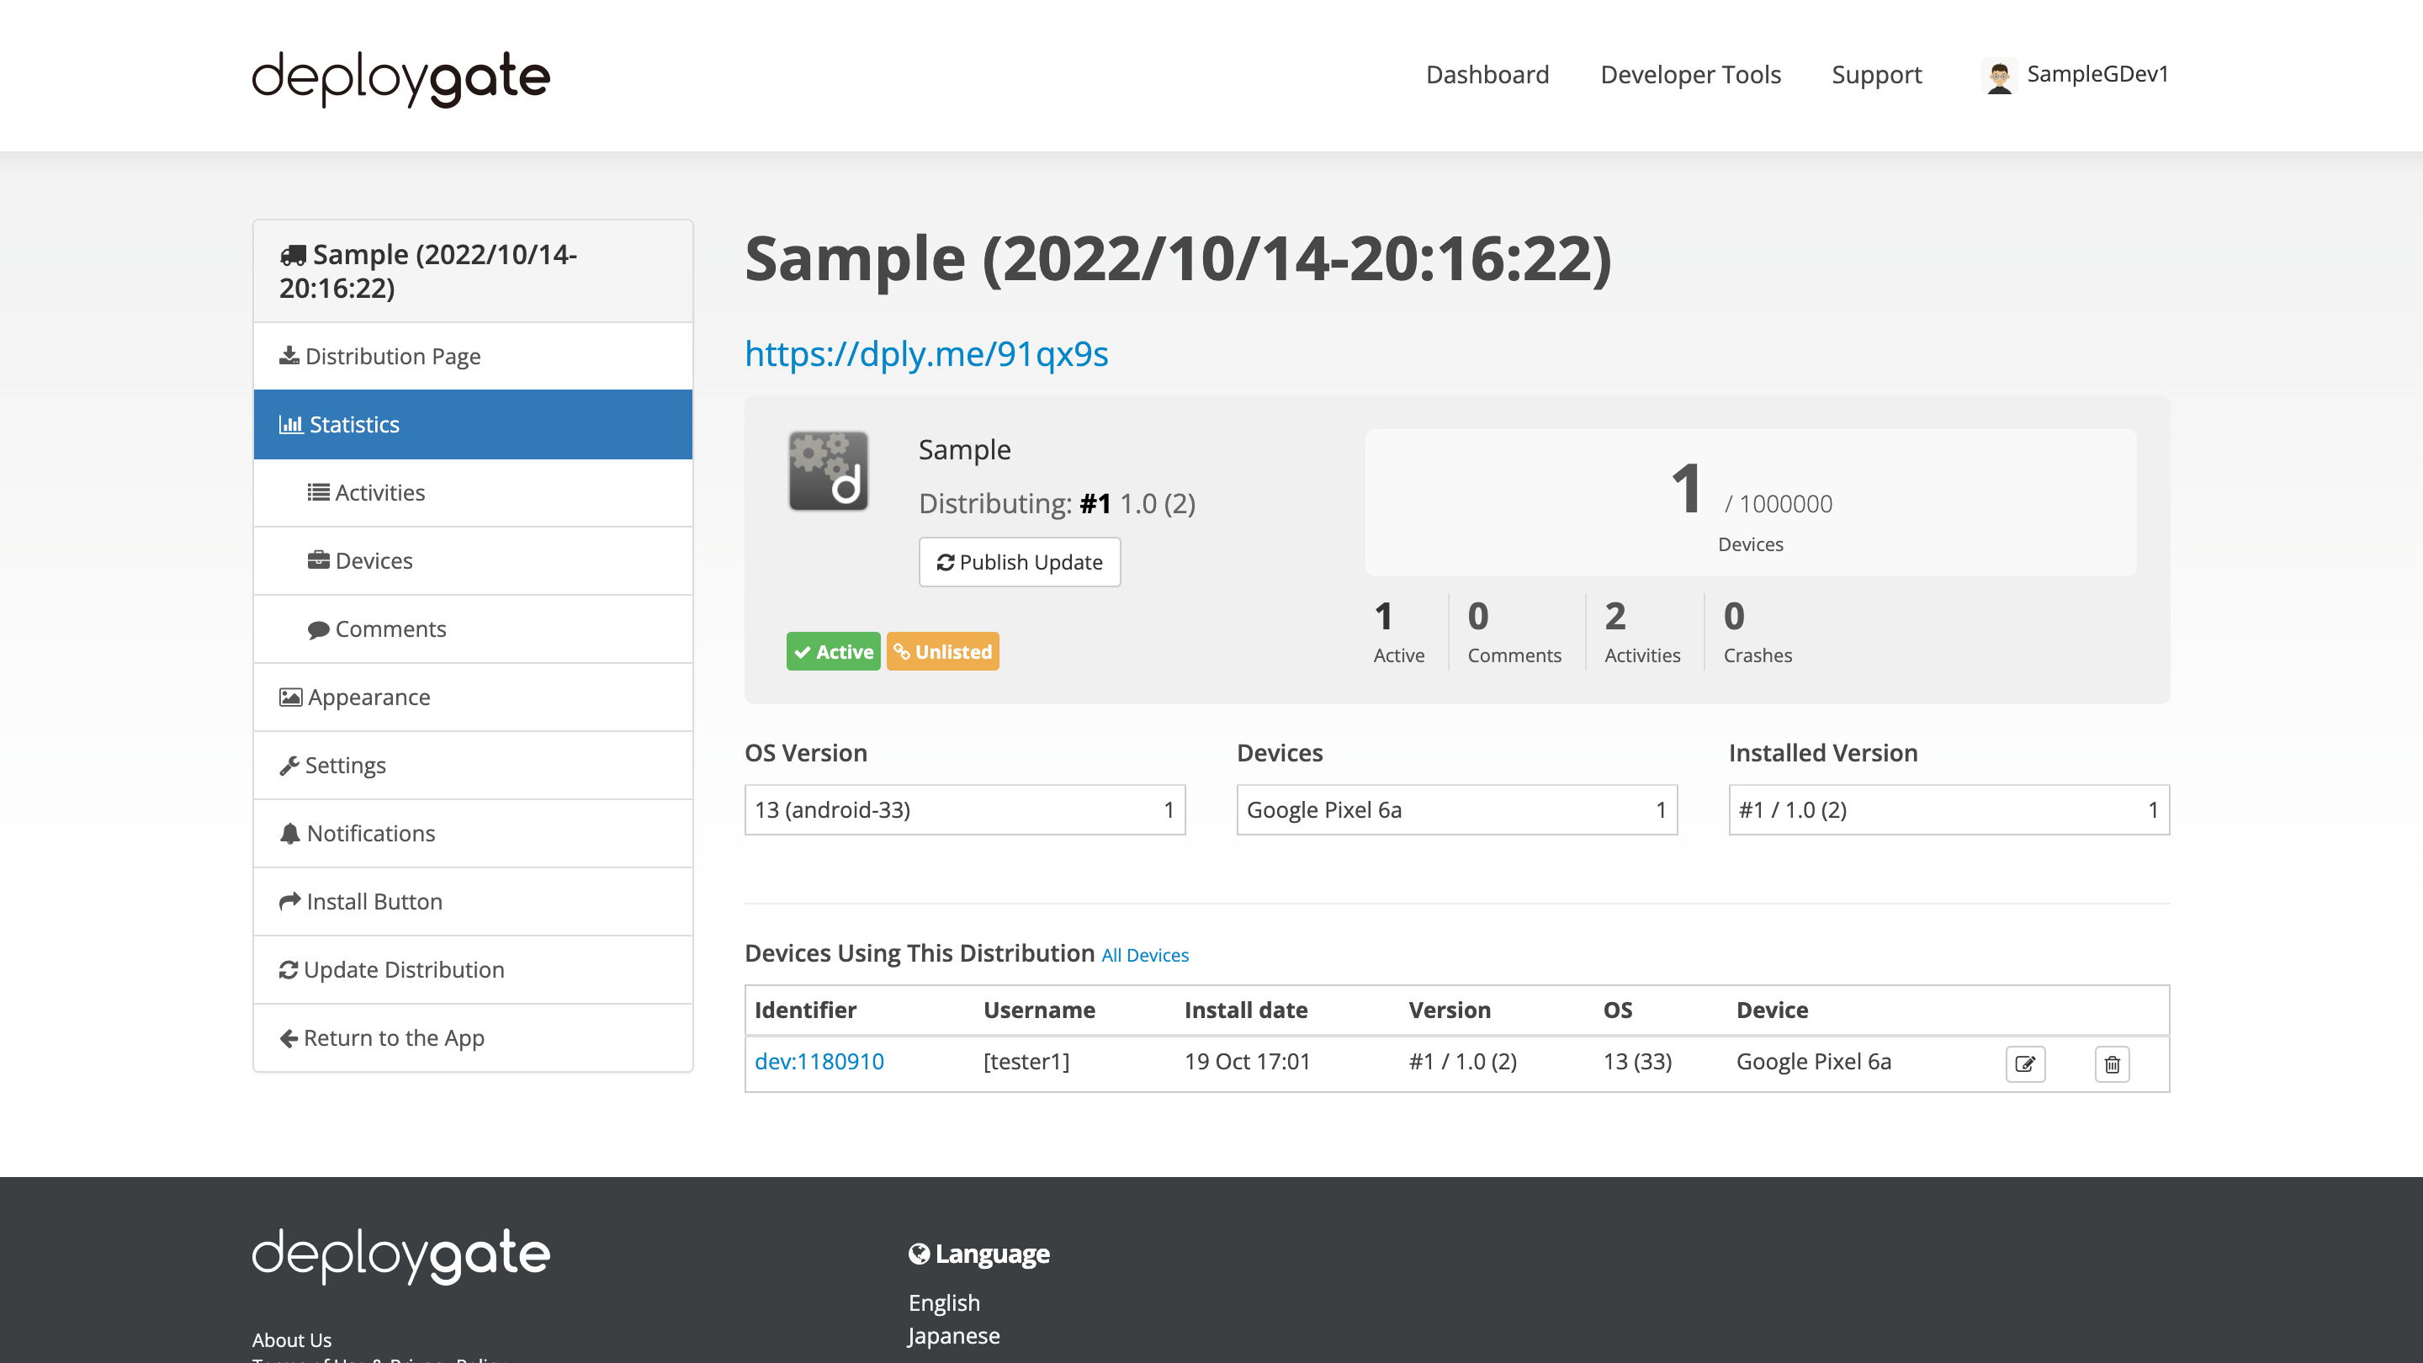Click the Sample app gear icon
The image size is (2423, 1363).
click(828, 470)
